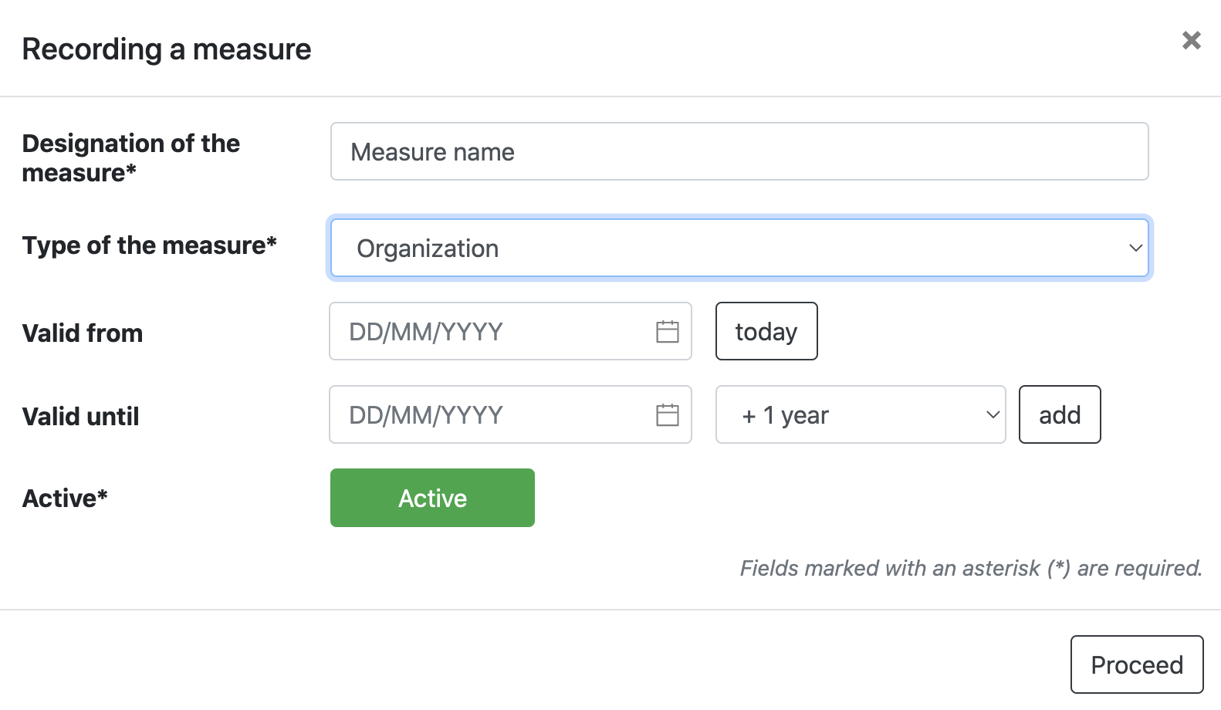Screen dimensions: 1221x710
Task: Set Valid from using today button
Action: click(x=766, y=331)
